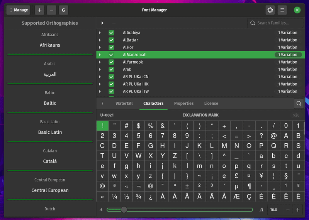Open the preview pane three-dot menu
309x220 pixels.
(102, 103)
